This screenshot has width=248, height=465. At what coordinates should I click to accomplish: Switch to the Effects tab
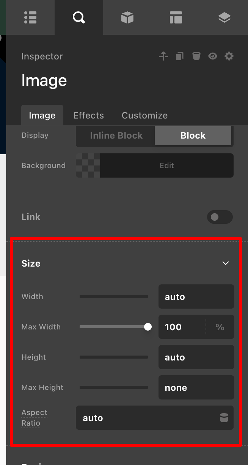click(x=88, y=115)
